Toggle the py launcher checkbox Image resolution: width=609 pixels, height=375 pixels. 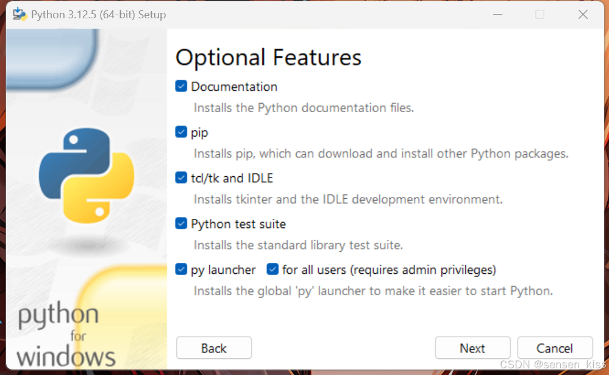coord(181,269)
